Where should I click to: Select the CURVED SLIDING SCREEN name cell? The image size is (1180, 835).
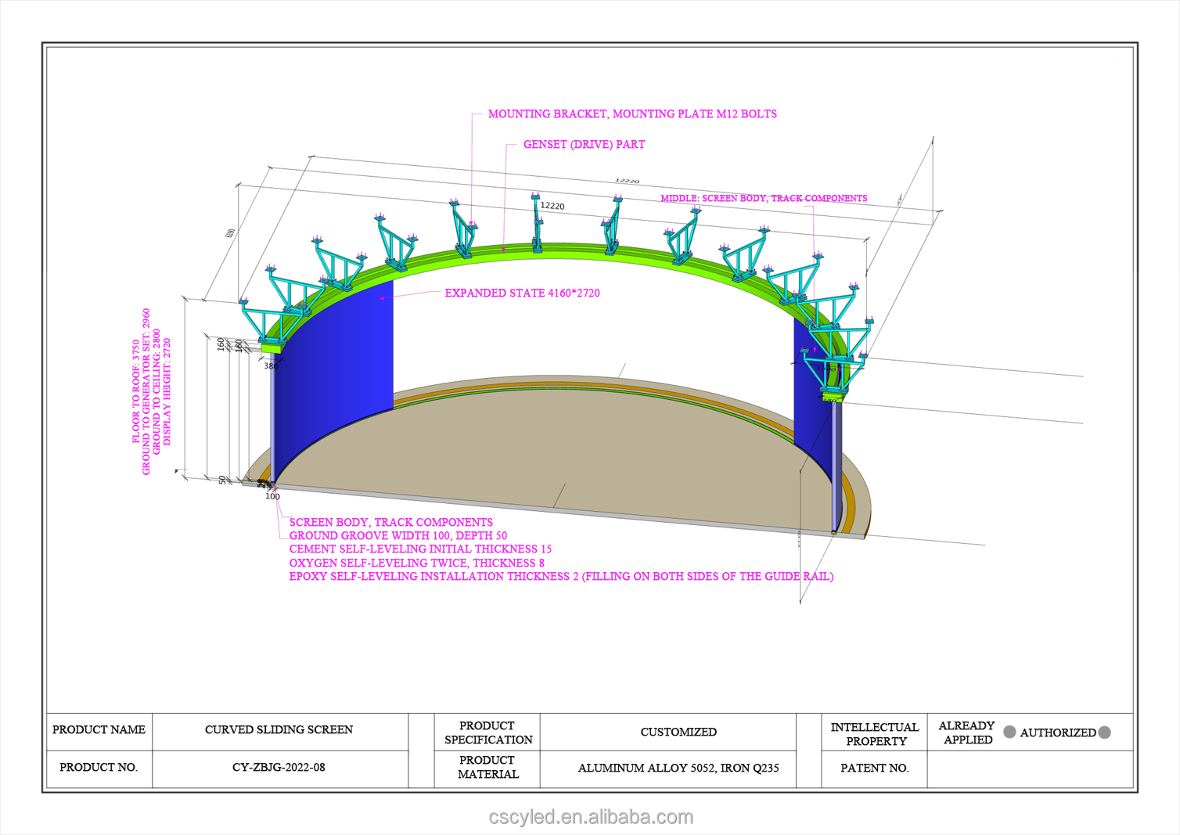point(279,730)
